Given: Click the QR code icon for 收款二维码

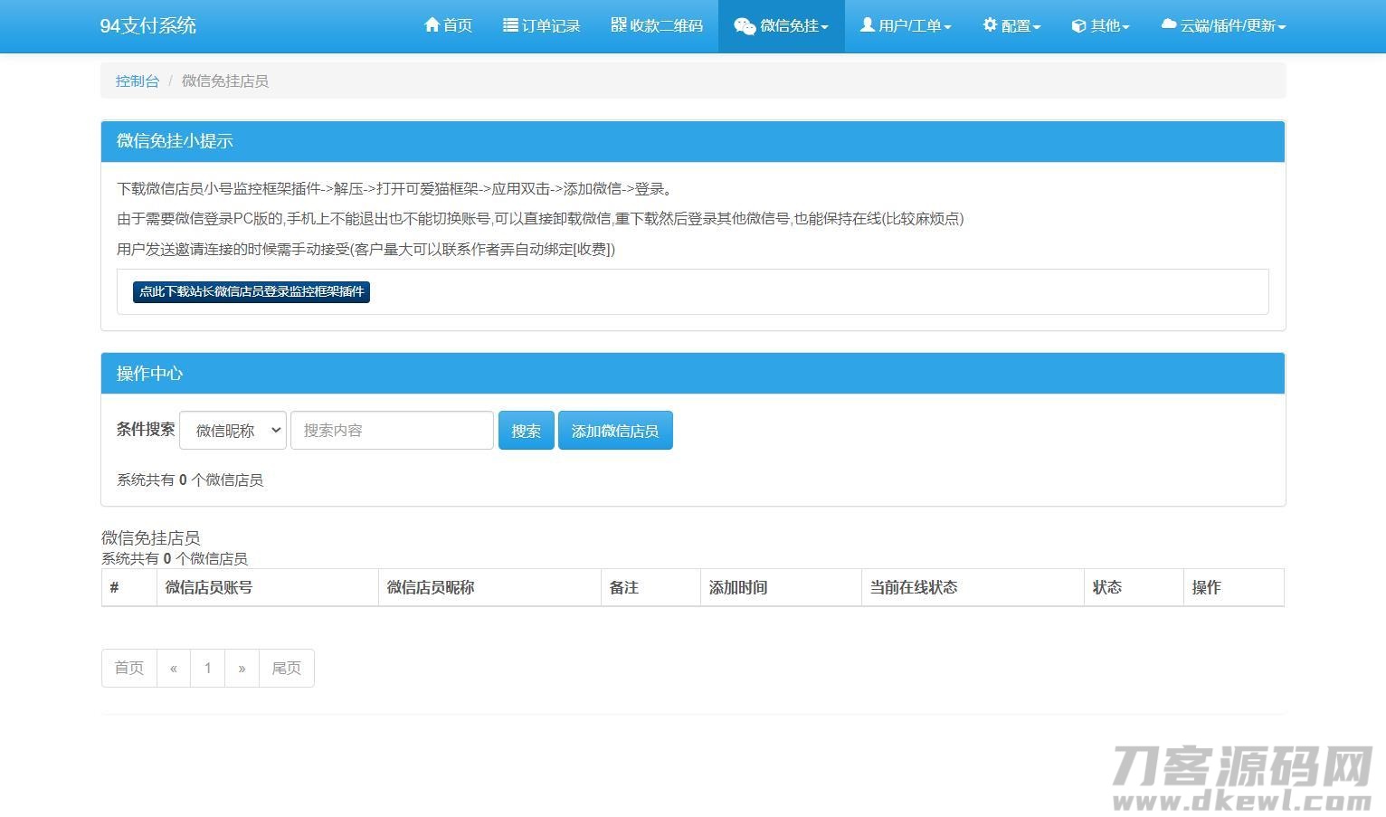Looking at the screenshot, I should (x=619, y=25).
